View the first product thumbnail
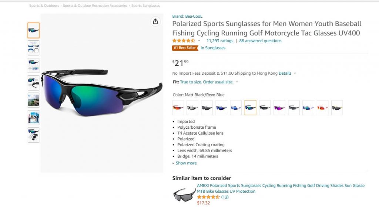Image resolution: width=379 pixels, height=213 pixels. point(33,30)
